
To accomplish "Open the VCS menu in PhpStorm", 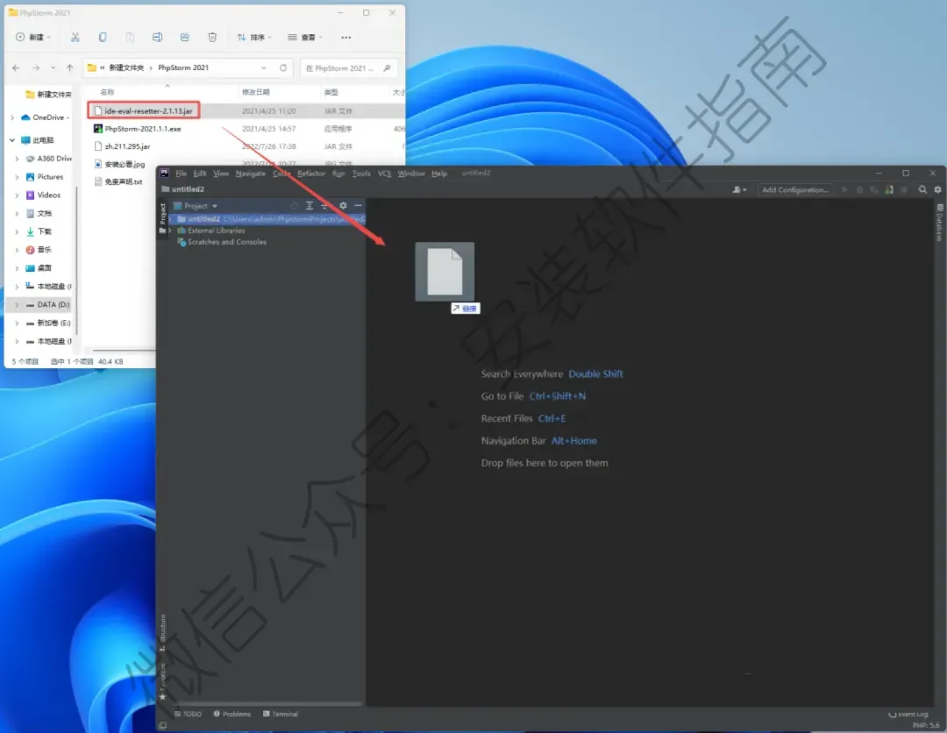I will [x=385, y=174].
